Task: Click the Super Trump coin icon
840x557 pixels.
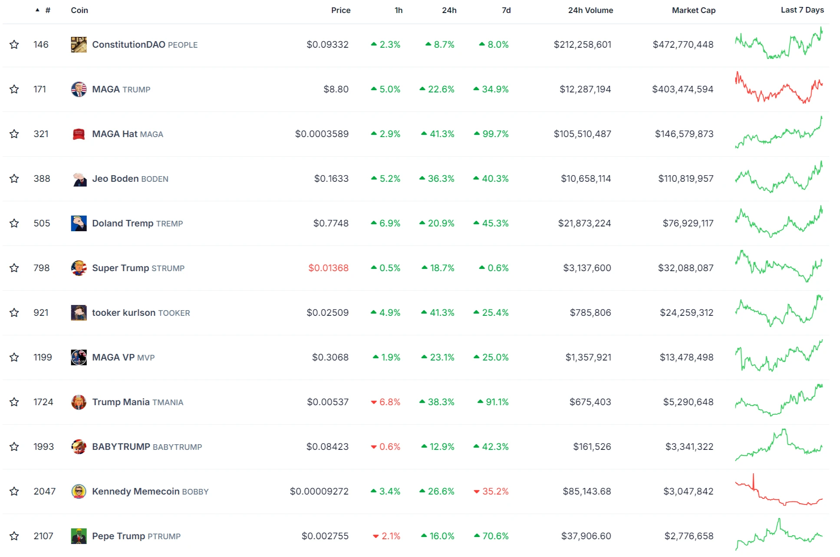Action: pos(79,268)
